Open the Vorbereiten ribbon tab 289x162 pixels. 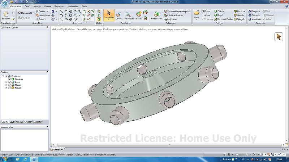point(73,6)
